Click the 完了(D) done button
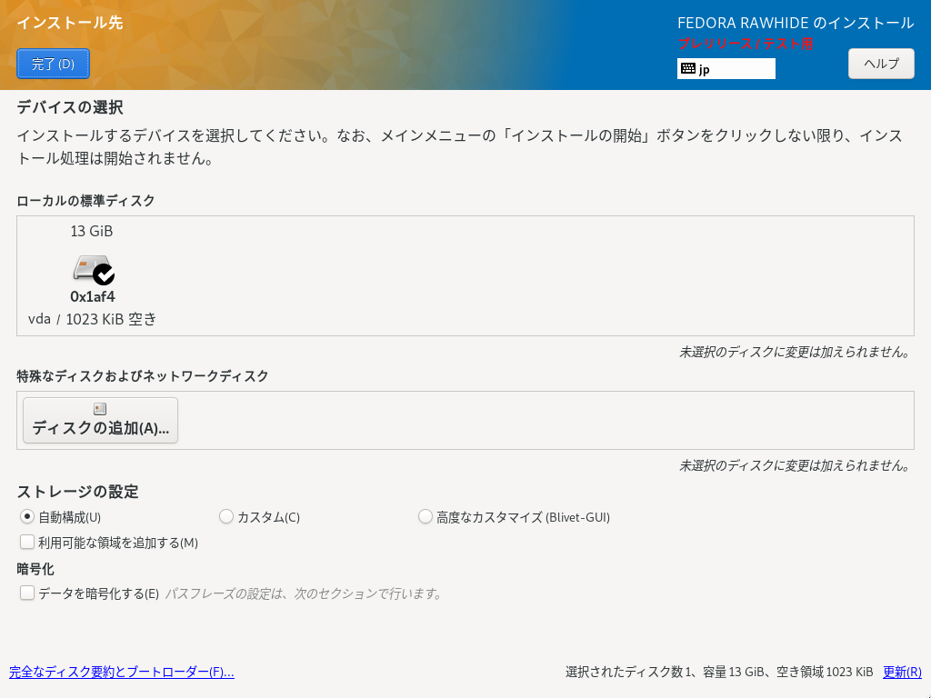Image resolution: width=931 pixels, height=698 pixels. [53, 64]
